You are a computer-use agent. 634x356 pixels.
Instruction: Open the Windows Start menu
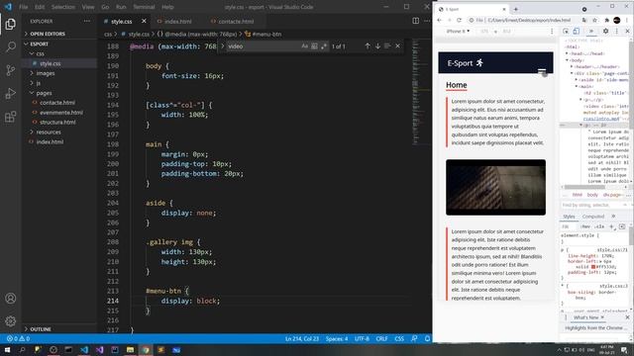click(7, 349)
